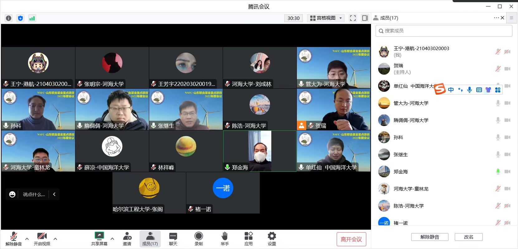Open the meeting info icon

coord(9,18)
